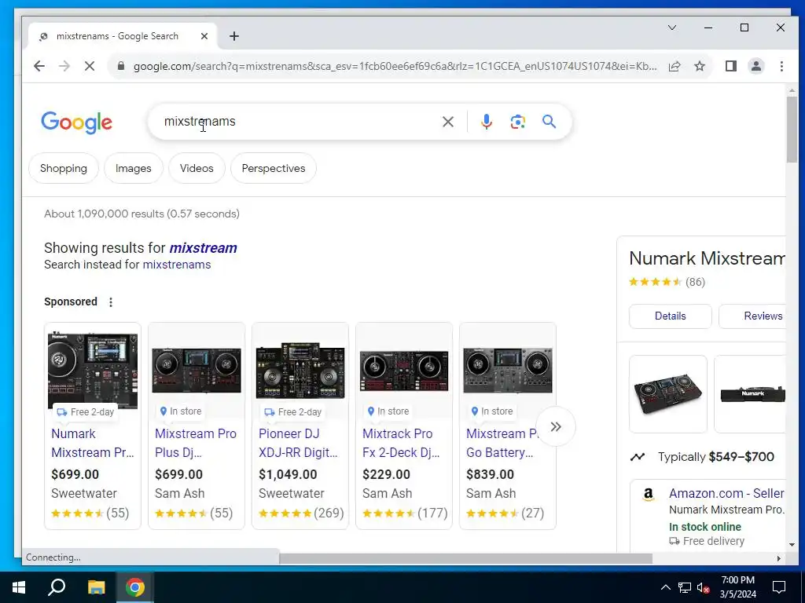The height and width of the screenshot is (603, 805).
Task: Open the Mixstream Pro Go Battery listing
Action: pyautogui.click(x=502, y=443)
